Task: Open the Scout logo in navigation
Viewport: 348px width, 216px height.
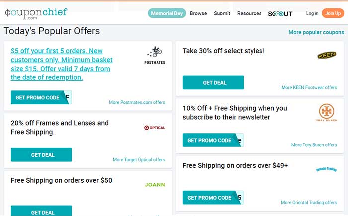Action: click(280, 14)
